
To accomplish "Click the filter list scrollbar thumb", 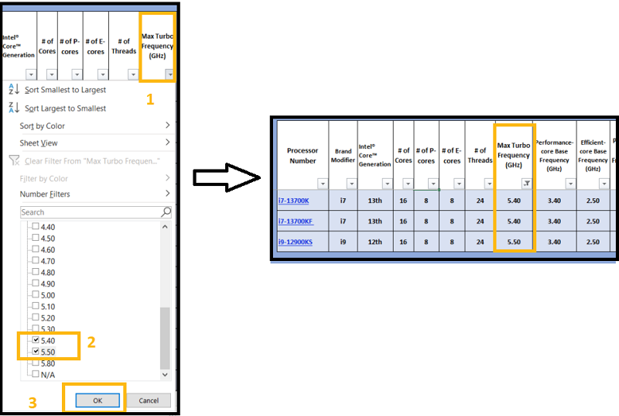I will (165, 338).
